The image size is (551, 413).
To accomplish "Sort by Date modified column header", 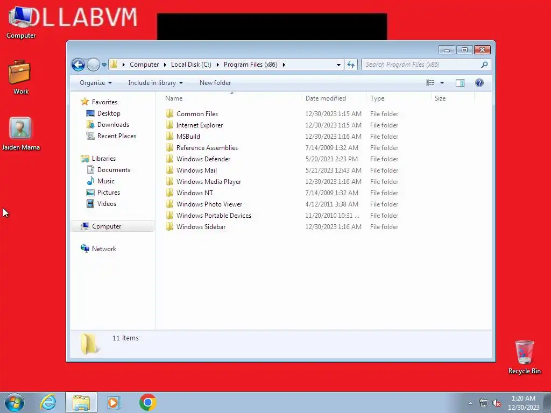I will (x=334, y=98).
